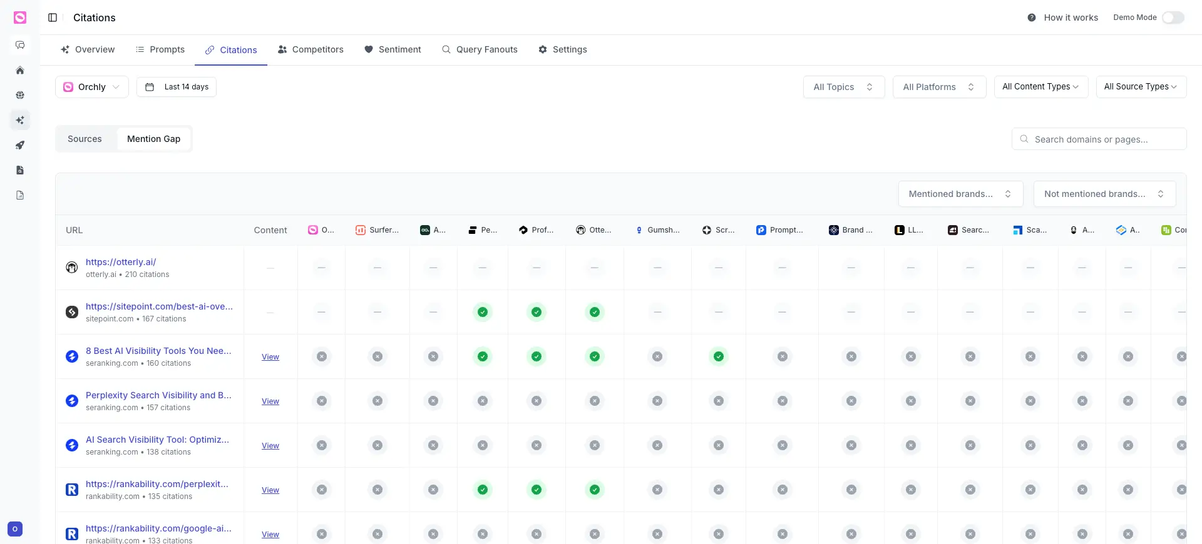Click the Otte... column header icon
The height and width of the screenshot is (544, 1202).
pos(581,230)
